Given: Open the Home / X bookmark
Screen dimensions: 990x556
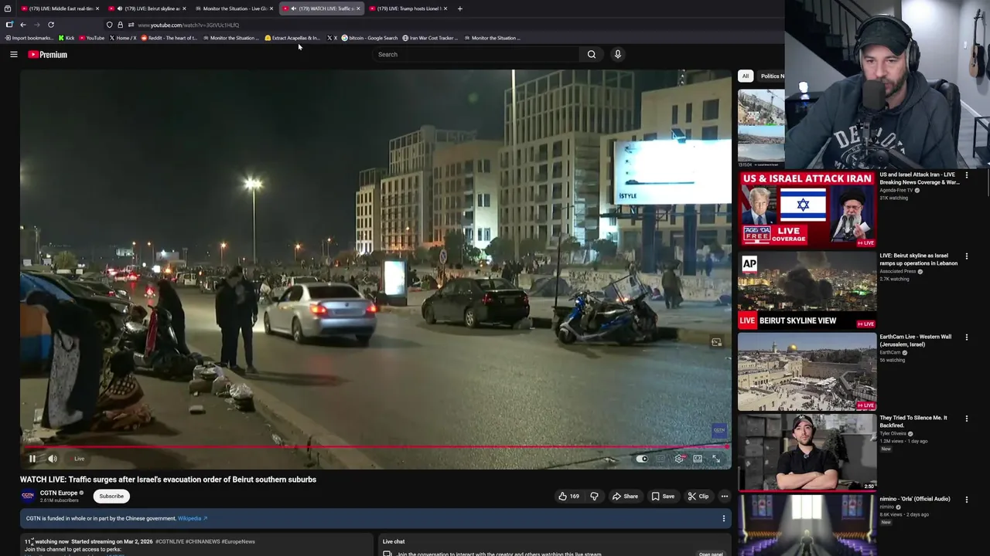Looking at the screenshot, I should [123, 38].
